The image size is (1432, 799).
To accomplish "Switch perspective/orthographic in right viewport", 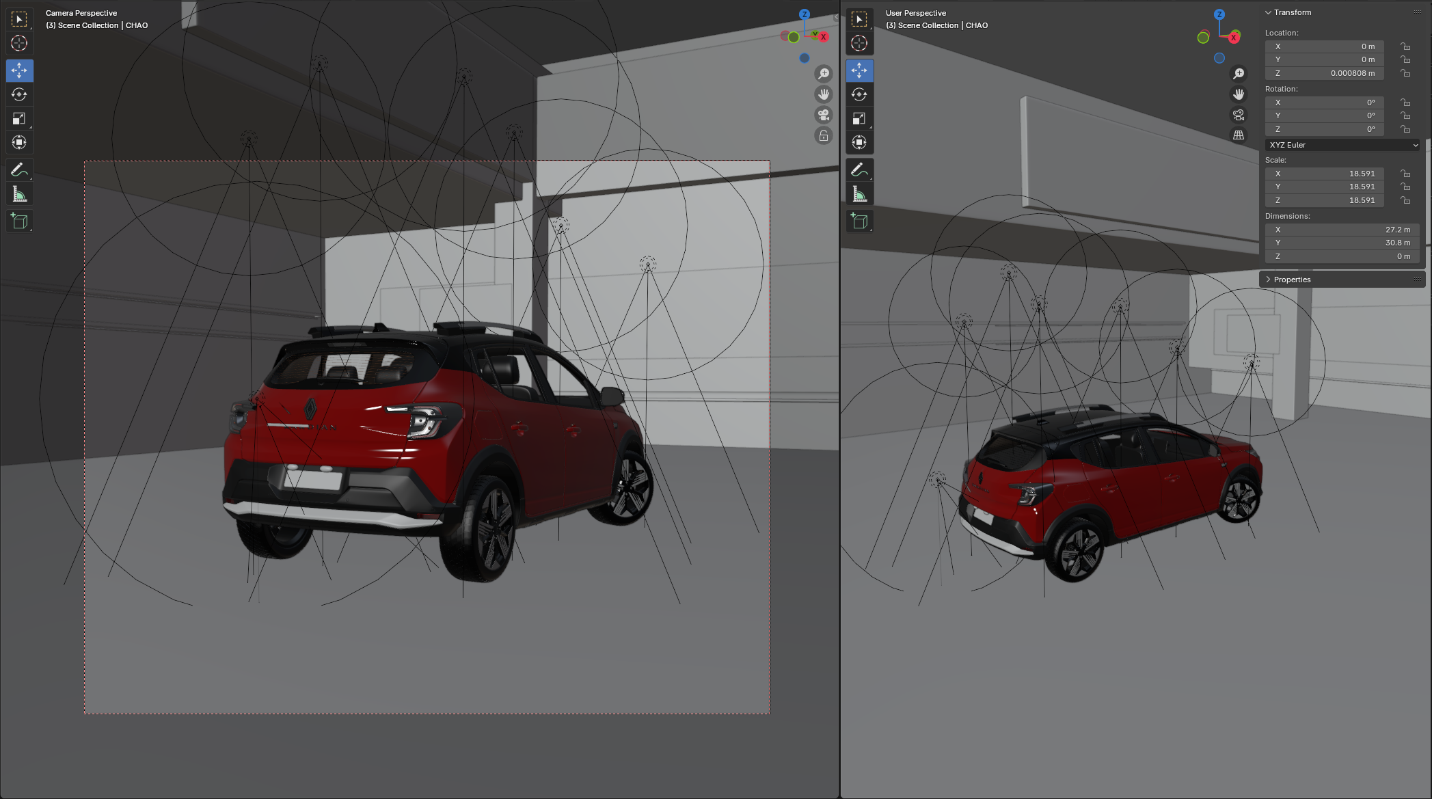I will (1238, 135).
